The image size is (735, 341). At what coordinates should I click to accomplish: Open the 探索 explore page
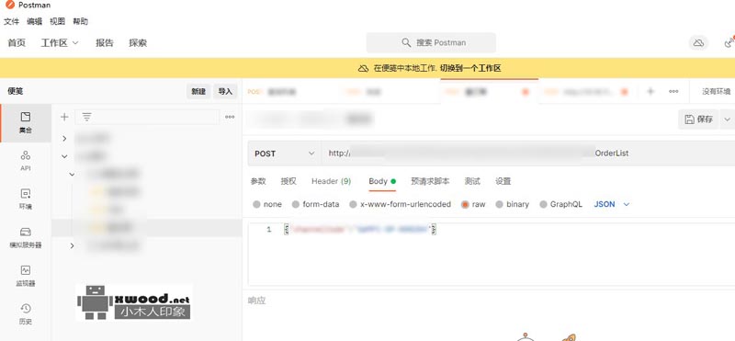click(138, 43)
